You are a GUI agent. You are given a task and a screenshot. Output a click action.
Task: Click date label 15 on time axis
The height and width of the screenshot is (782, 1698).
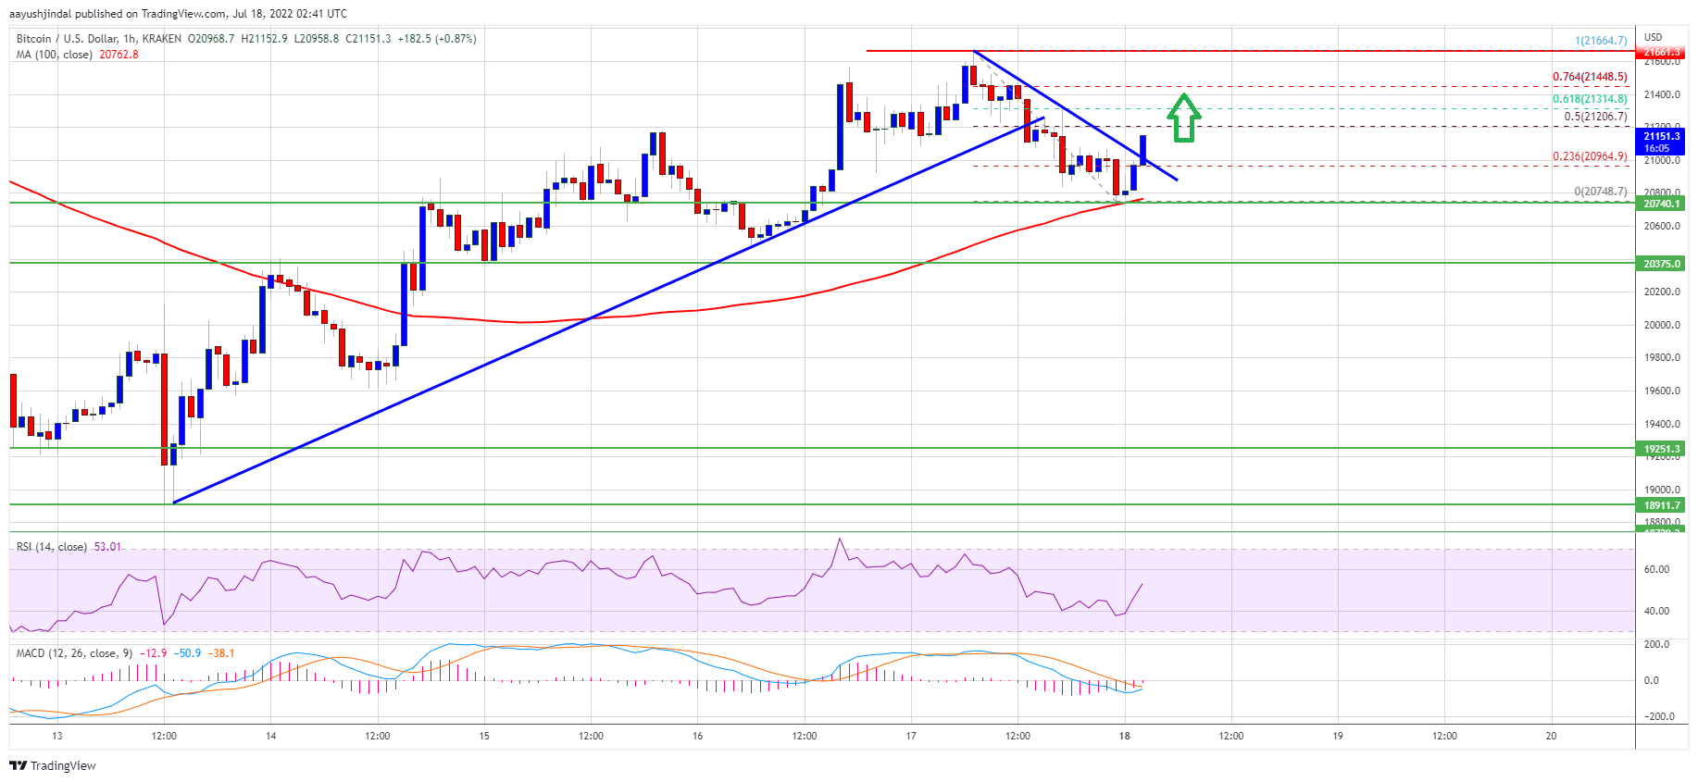pos(484,736)
